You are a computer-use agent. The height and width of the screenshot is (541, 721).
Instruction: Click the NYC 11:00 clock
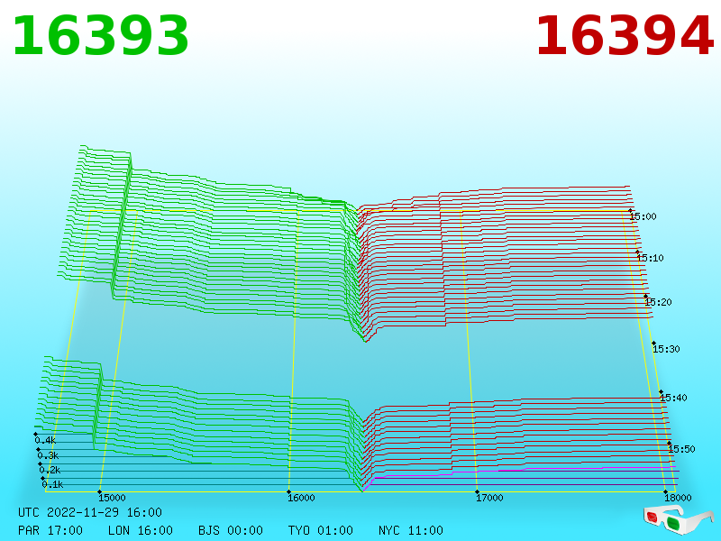click(x=411, y=530)
